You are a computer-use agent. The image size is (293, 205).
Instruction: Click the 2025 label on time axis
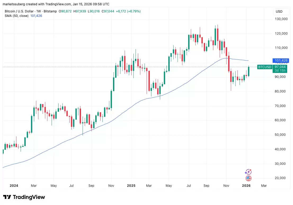(x=131, y=186)
